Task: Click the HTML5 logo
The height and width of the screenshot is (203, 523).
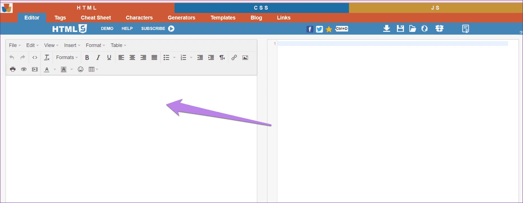Action: 70,29
